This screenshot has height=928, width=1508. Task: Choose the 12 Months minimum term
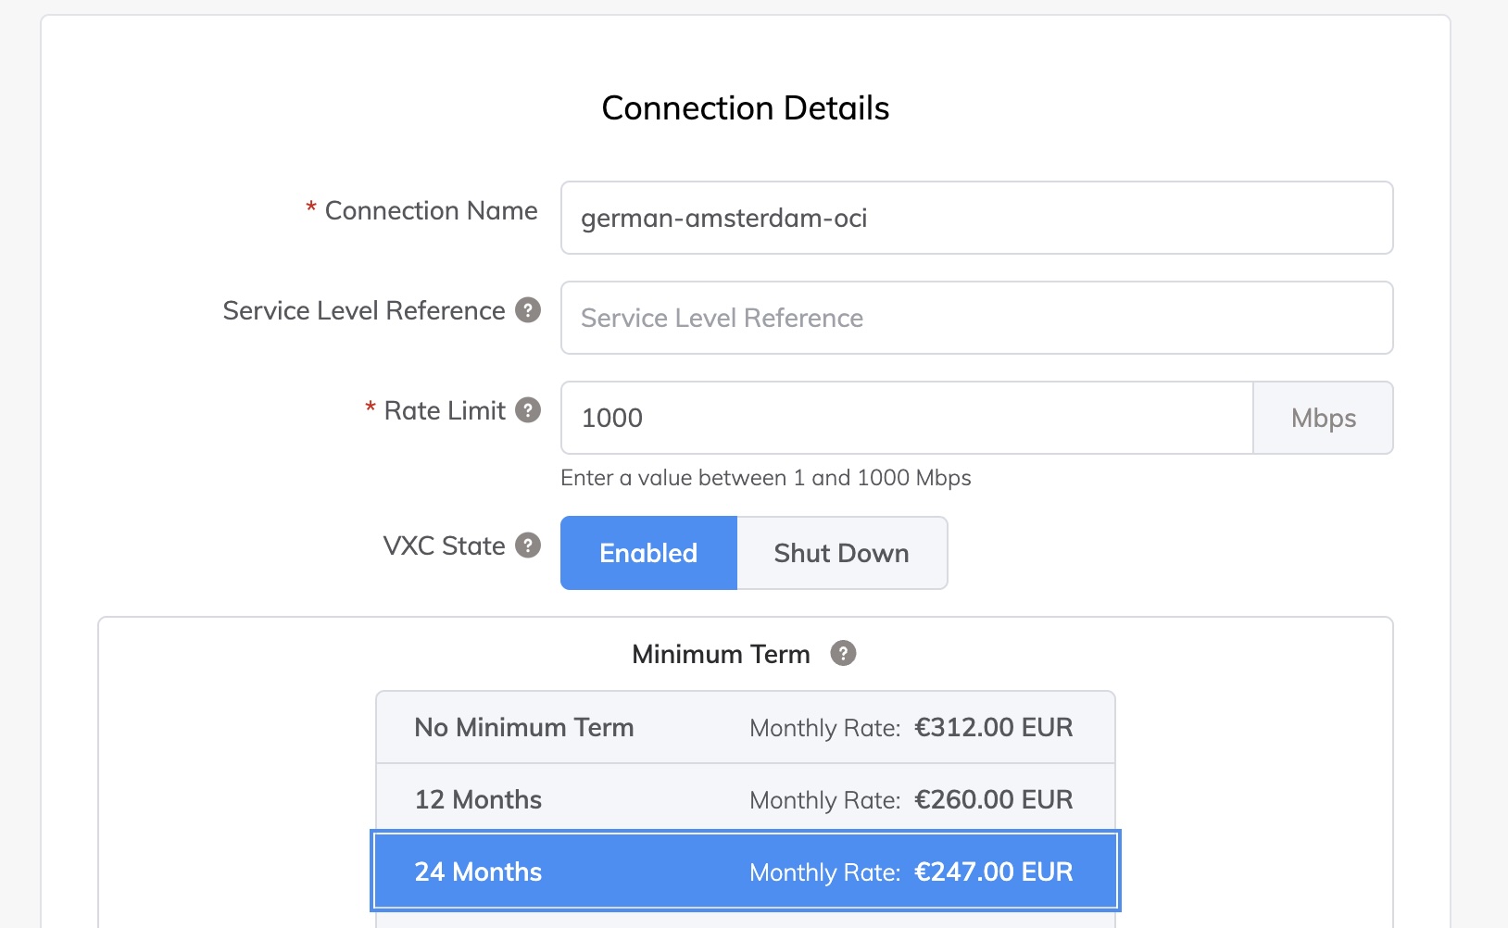(746, 798)
